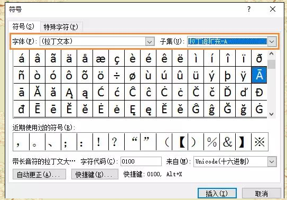The height and width of the screenshot is (200, 287).
Task: Select the Ĝ circumflex capital symbol
Action: point(196,109)
